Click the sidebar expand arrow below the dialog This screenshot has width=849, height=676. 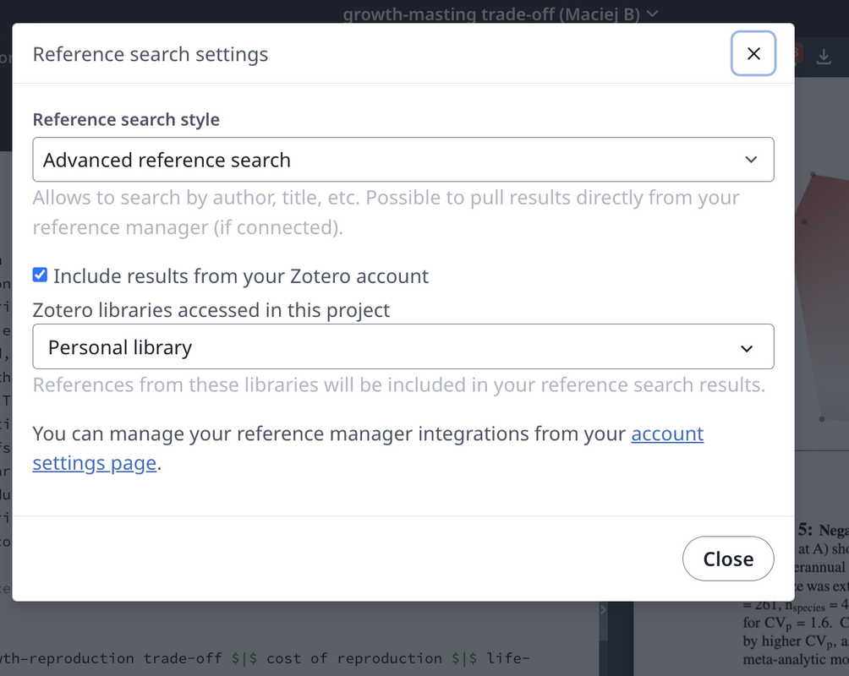coord(603,608)
